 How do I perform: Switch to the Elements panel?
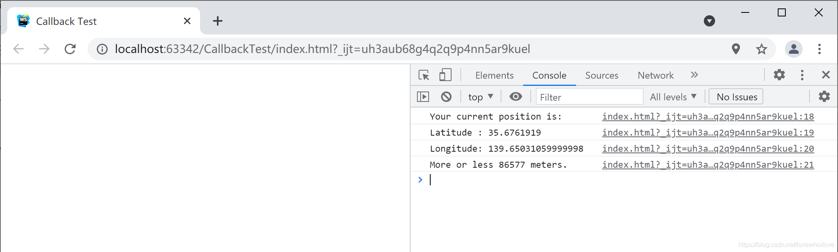click(x=494, y=75)
